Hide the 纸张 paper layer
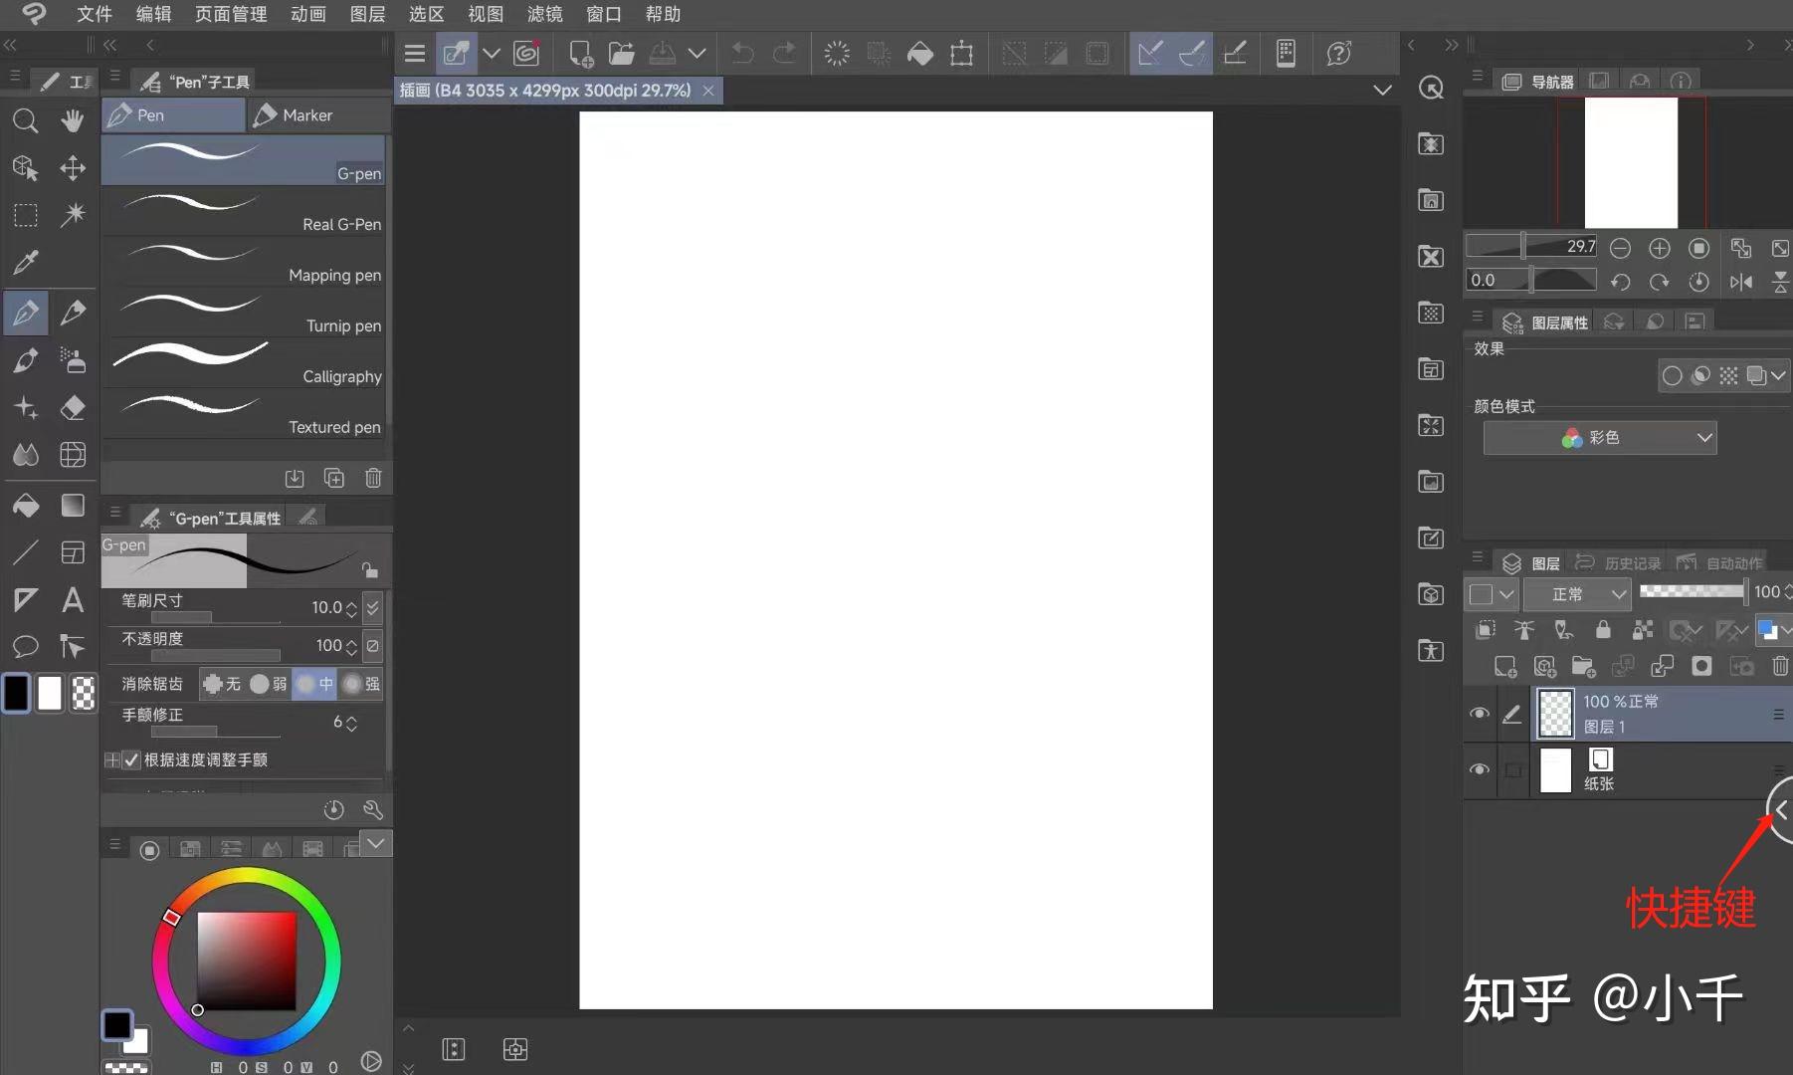 [x=1479, y=770]
